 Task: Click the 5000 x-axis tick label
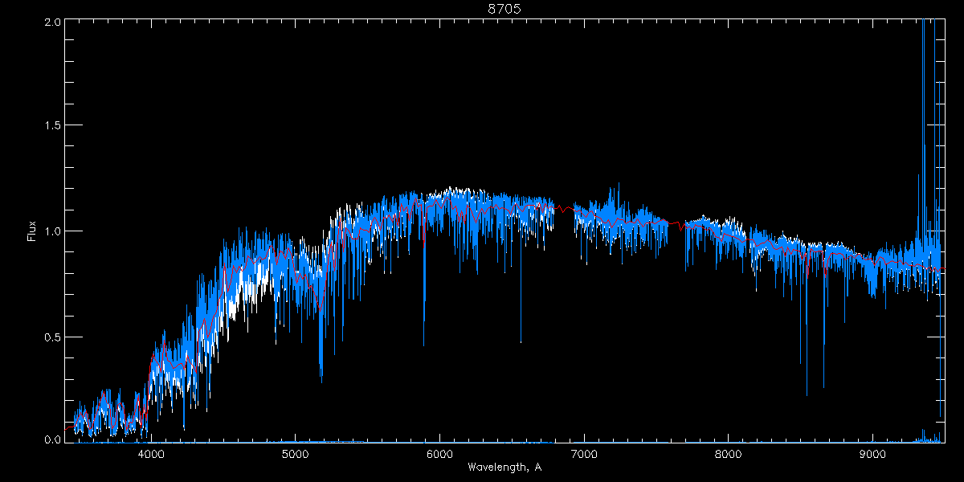(x=296, y=453)
